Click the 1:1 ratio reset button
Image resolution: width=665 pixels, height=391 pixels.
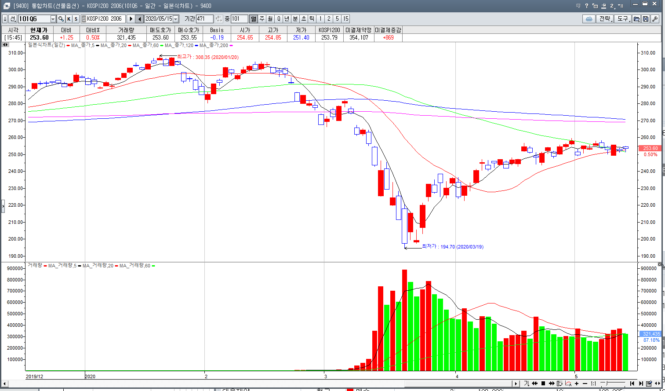[593, 384]
